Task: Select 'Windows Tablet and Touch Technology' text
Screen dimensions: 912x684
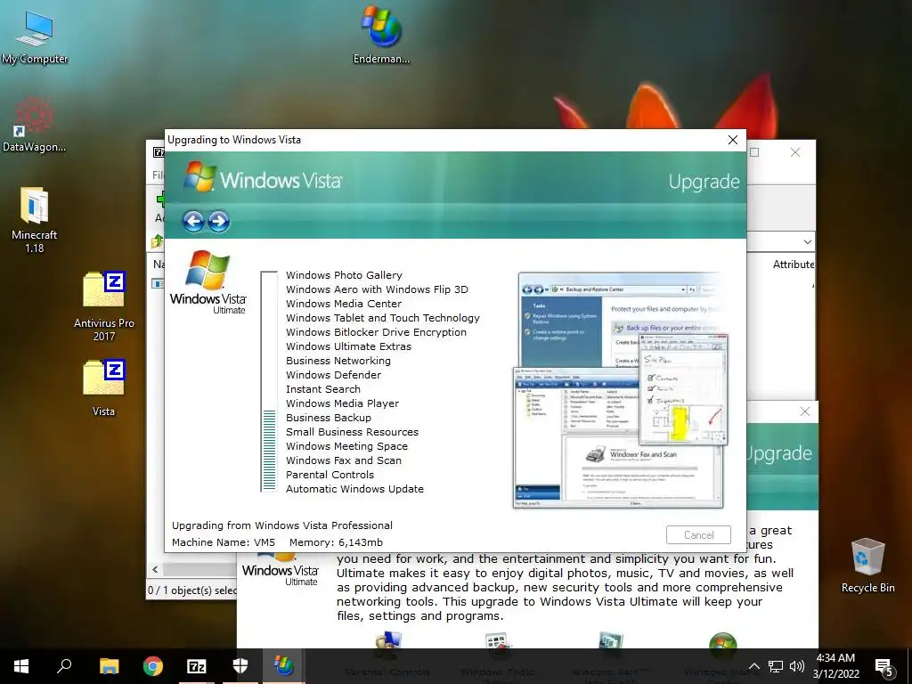Action: pyautogui.click(x=383, y=318)
